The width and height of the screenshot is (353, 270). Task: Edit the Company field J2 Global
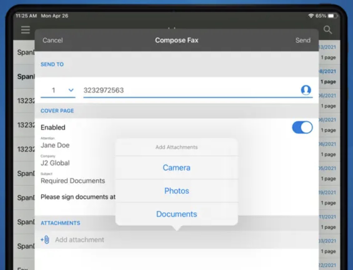55,163
